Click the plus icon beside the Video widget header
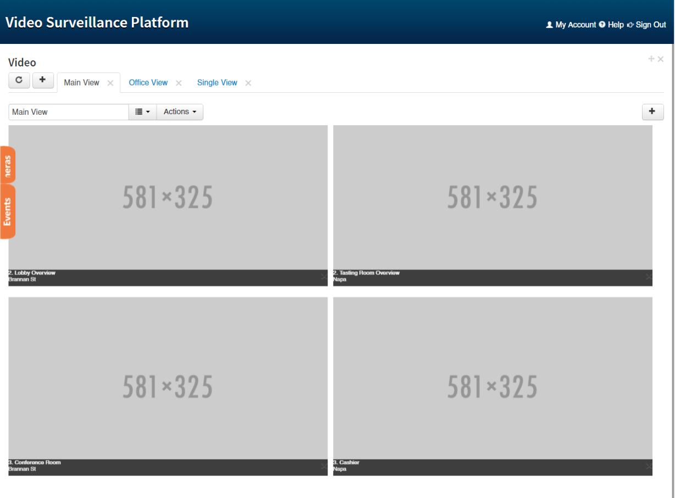This screenshot has height=498, width=675. tap(651, 59)
